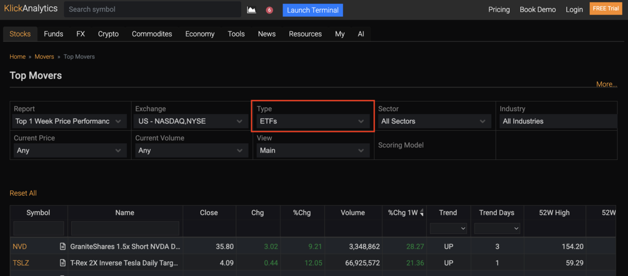Open the Crypto tab
The height and width of the screenshot is (276, 628).
click(109, 34)
